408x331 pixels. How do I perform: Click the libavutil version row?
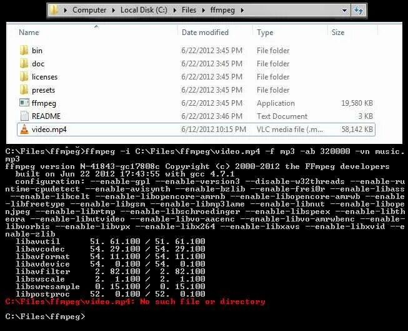point(111,242)
